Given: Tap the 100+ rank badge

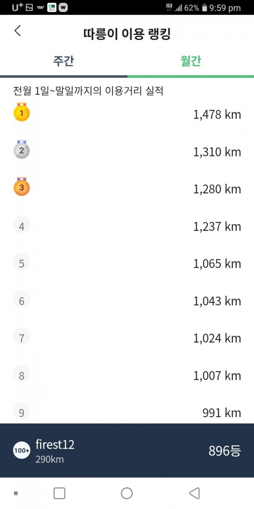Looking at the screenshot, I should pos(22,450).
